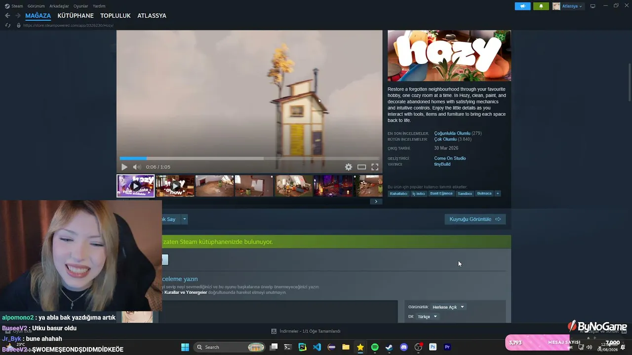Switch to the KÜTÜPHANE tab
632x355 pixels.
(x=76, y=16)
